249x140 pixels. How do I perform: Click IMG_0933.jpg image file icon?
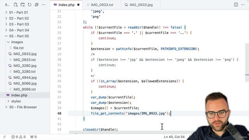point(10,54)
